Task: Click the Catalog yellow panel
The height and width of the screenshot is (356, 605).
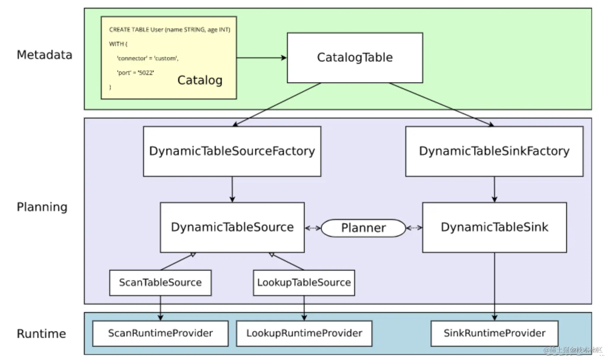Action: (x=168, y=57)
